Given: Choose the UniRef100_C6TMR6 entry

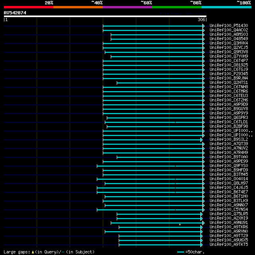Looking at the screenshot, I should [x=229, y=91].
